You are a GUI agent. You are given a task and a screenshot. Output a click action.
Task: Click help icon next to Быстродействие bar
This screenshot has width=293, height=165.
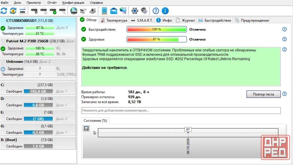[285, 29]
